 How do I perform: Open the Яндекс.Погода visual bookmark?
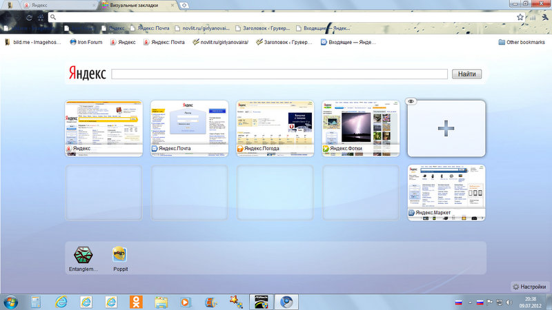[275, 128]
